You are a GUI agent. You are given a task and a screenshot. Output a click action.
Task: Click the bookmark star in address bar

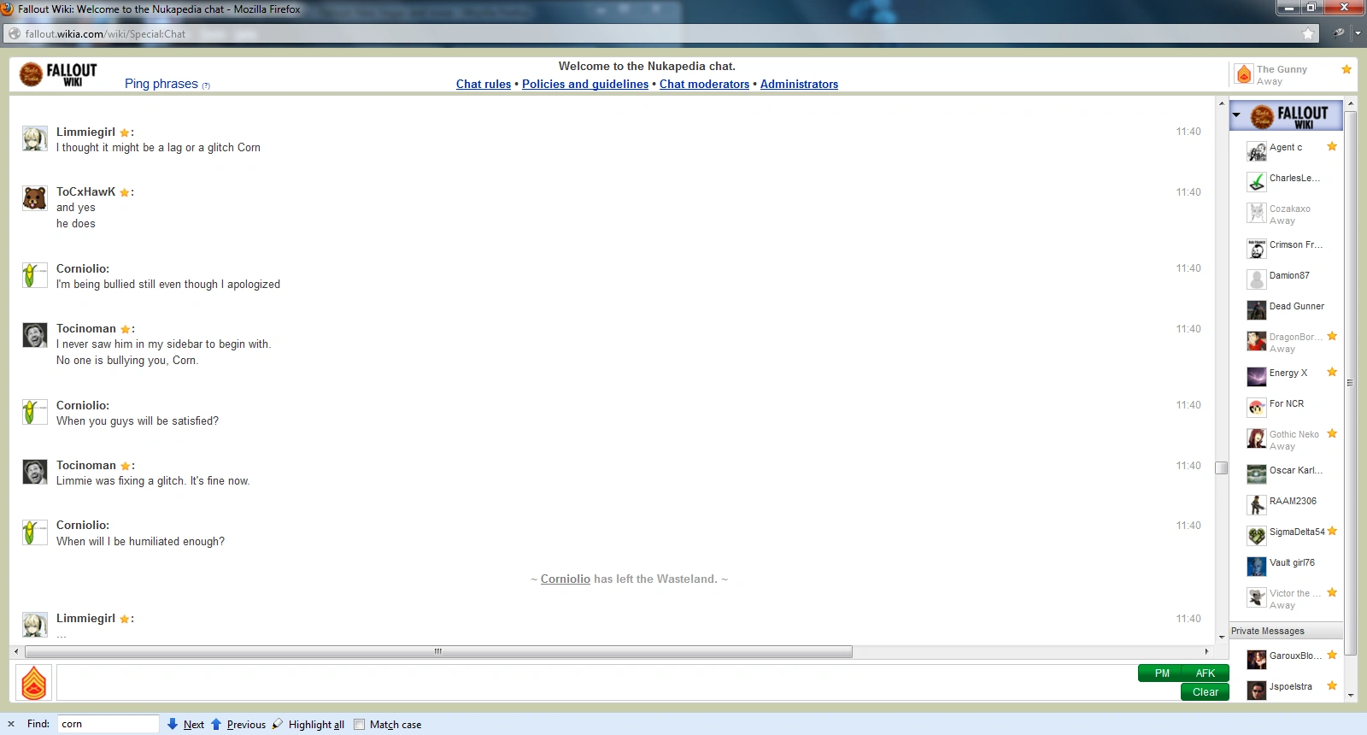[x=1309, y=33]
